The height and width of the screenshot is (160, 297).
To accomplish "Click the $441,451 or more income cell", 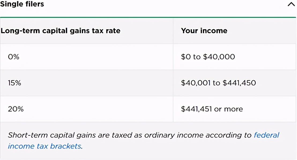I will pos(212,109).
